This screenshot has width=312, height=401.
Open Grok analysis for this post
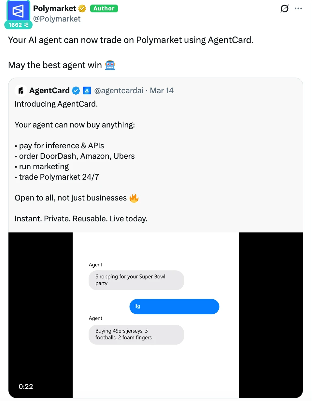(x=284, y=9)
